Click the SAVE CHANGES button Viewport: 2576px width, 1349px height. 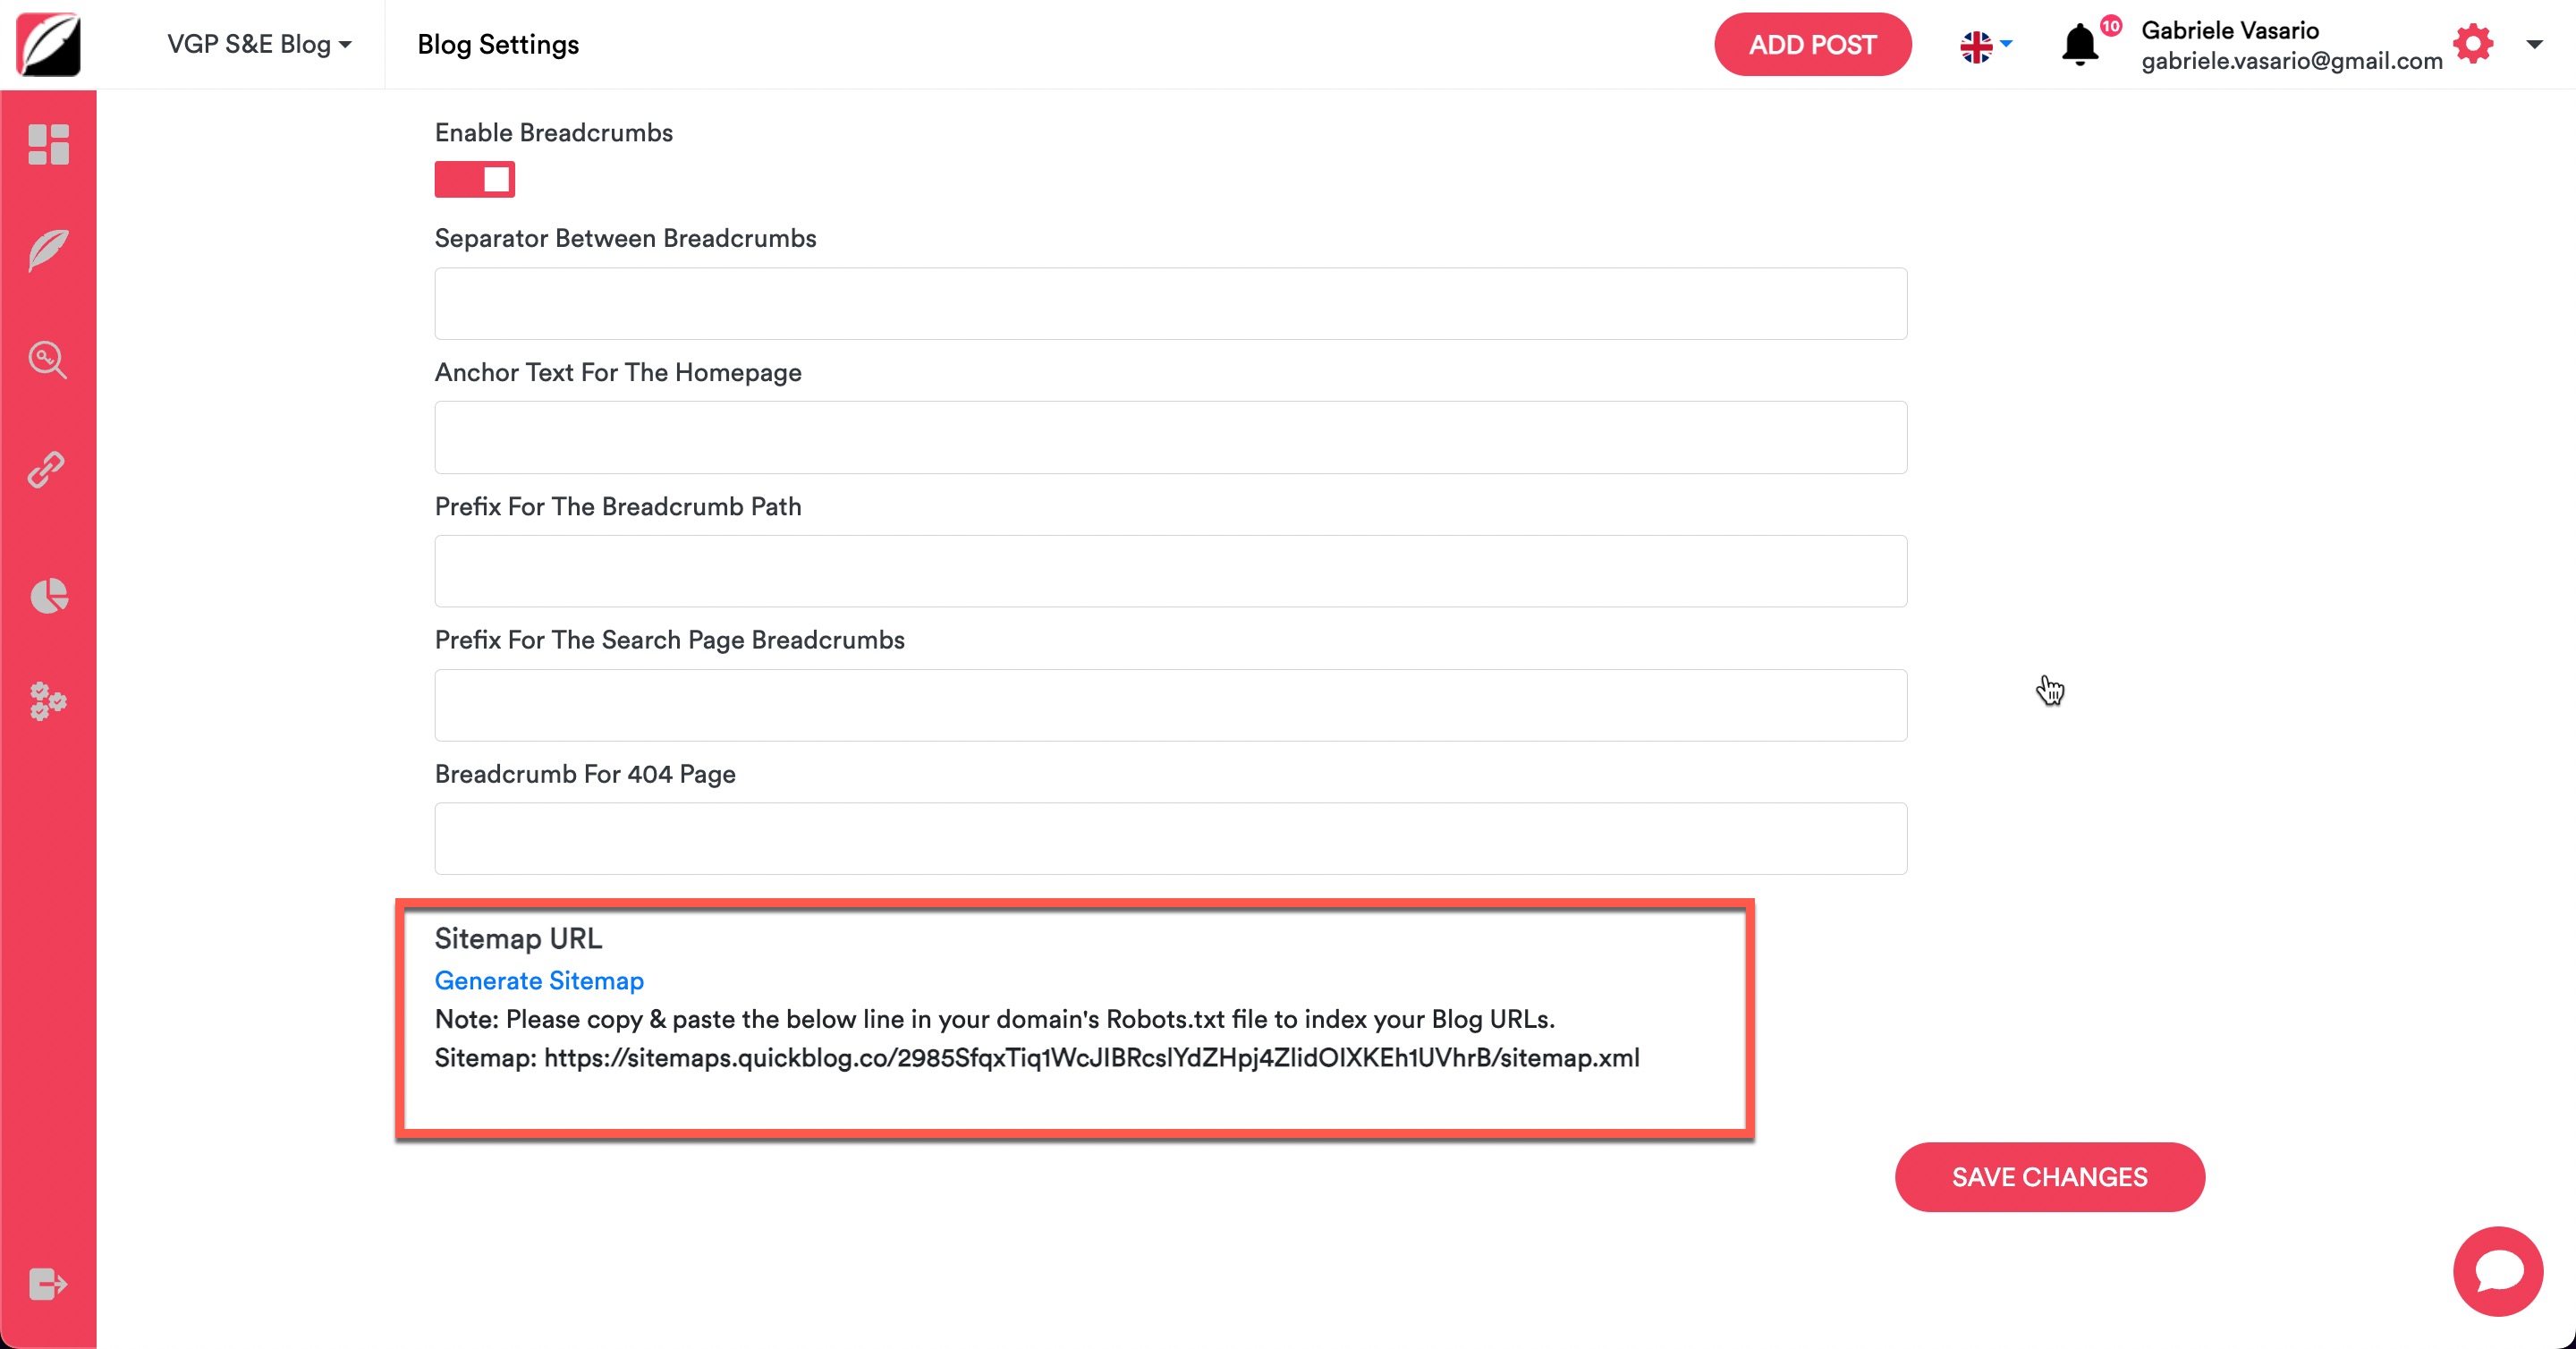click(x=2049, y=1176)
